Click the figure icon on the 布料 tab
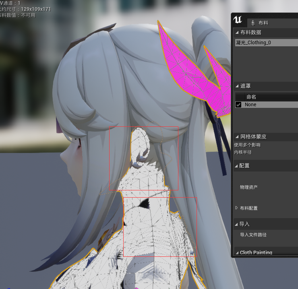 [253, 23]
